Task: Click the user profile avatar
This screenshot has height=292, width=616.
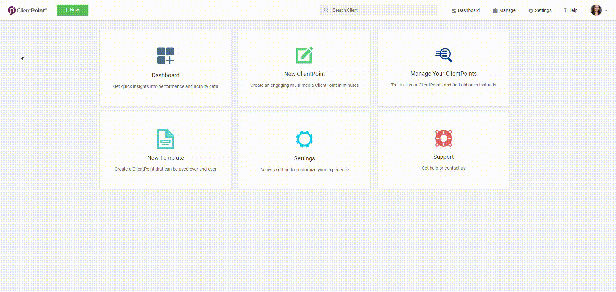Action: click(596, 10)
